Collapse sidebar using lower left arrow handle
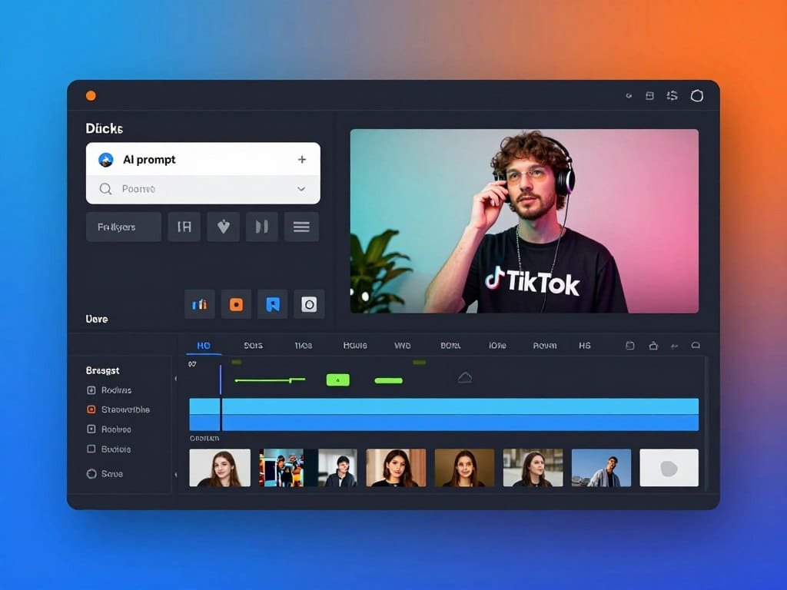Image resolution: width=787 pixels, height=590 pixels. coord(175,475)
